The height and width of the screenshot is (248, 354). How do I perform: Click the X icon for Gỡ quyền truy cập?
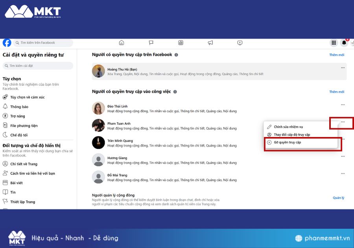click(269, 142)
